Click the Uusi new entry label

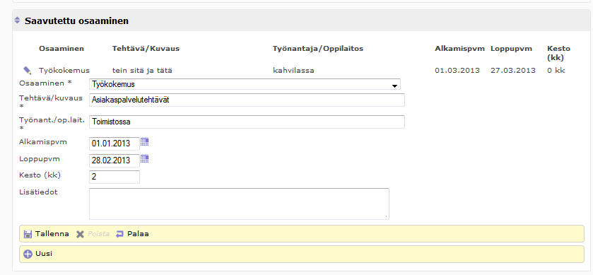pyautogui.click(x=44, y=254)
